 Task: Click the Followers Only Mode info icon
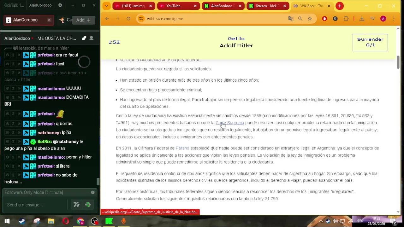click(x=93, y=192)
